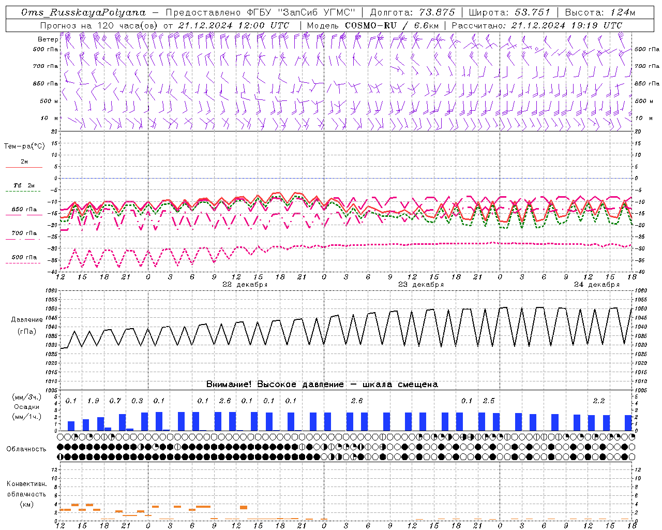Click the '500 м' wind level label on the left
This screenshot has height=530, width=662.
coord(49,101)
